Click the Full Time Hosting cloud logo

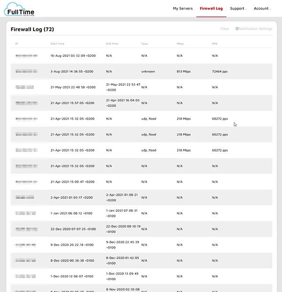pyautogui.click(x=19, y=9)
